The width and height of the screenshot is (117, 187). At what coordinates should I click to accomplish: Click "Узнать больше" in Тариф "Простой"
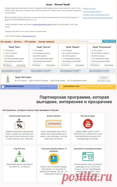point(50,65)
